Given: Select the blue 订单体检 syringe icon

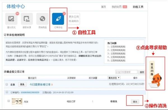Looking at the screenshot, I should pyautogui.click(x=58, y=19).
